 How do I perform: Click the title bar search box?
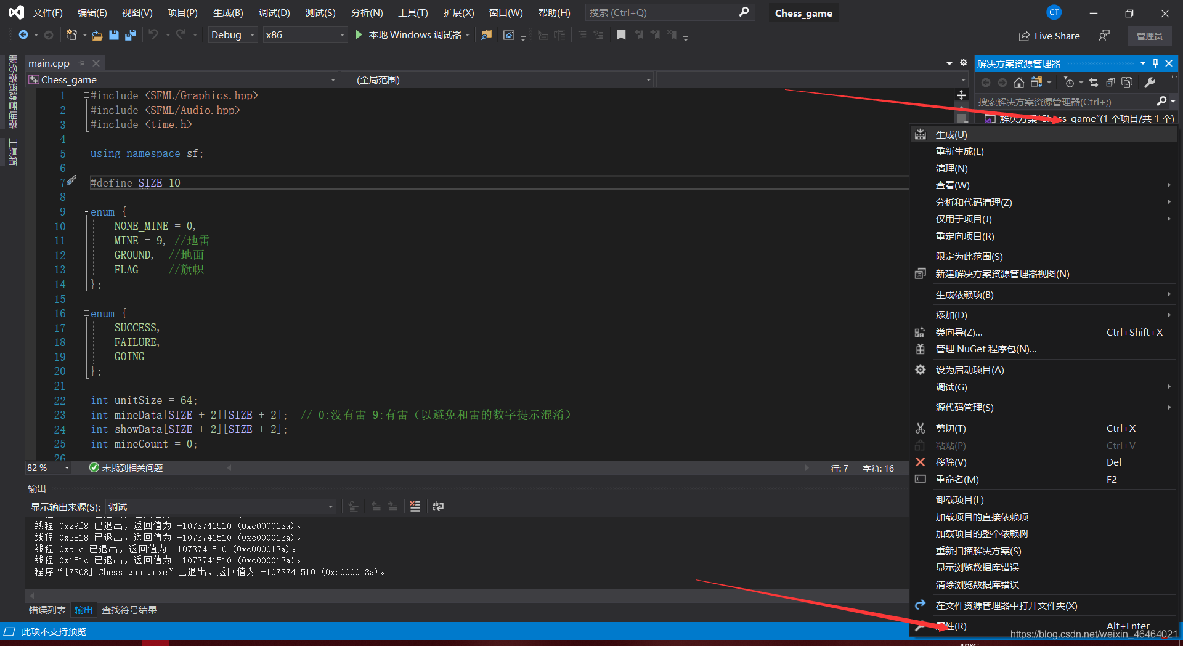click(x=670, y=12)
